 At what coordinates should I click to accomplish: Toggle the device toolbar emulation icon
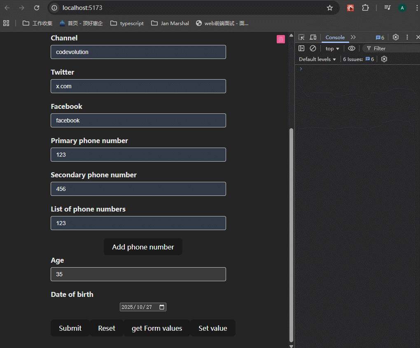point(313,38)
